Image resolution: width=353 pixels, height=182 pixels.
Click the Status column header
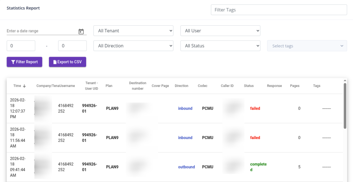(x=249, y=86)
